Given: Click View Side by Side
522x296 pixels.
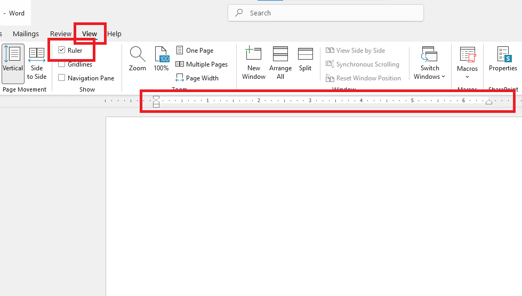Looking at the screenshot, I should (x=356, y=50).
